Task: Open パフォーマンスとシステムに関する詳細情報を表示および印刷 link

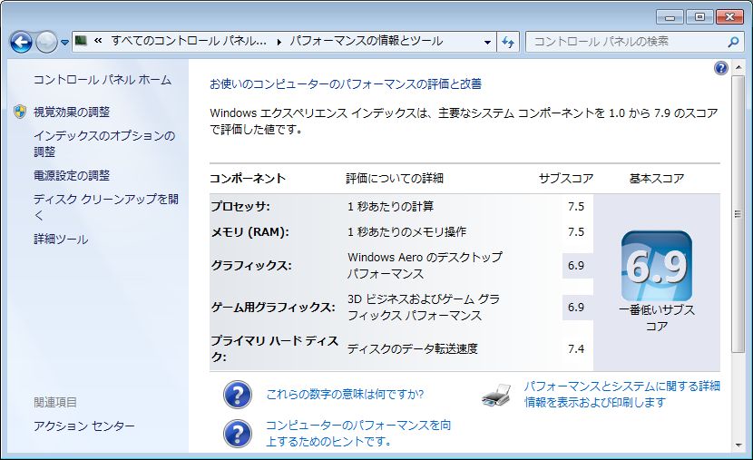Action: point(621,394)
